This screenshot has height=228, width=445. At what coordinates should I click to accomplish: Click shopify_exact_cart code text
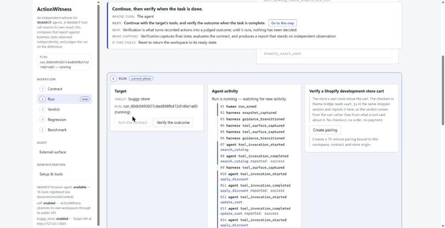pos(282,53)
